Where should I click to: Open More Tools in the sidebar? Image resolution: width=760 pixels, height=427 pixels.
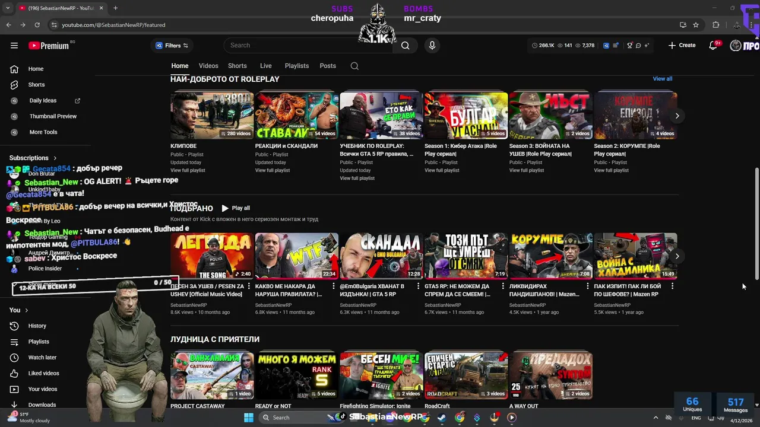pos(43,132)
